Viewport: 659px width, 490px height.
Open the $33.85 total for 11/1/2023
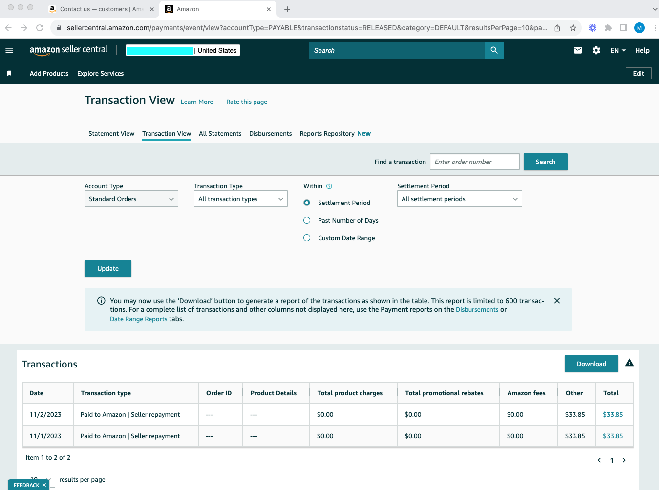click(x=613, y=436)
